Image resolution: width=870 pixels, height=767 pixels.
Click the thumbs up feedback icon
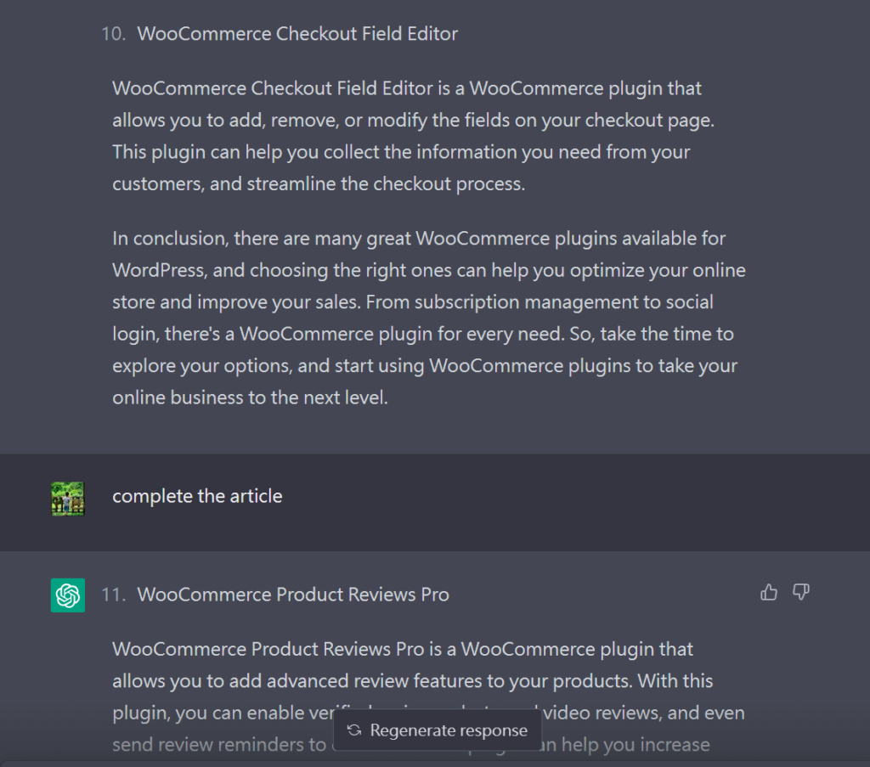pyautogui.click(x=769, y=592)
